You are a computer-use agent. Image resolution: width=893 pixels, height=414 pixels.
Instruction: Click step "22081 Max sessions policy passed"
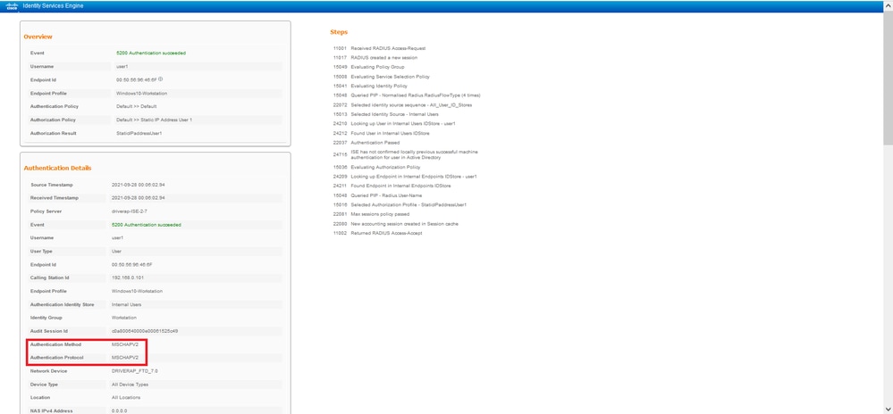point(371,214)
